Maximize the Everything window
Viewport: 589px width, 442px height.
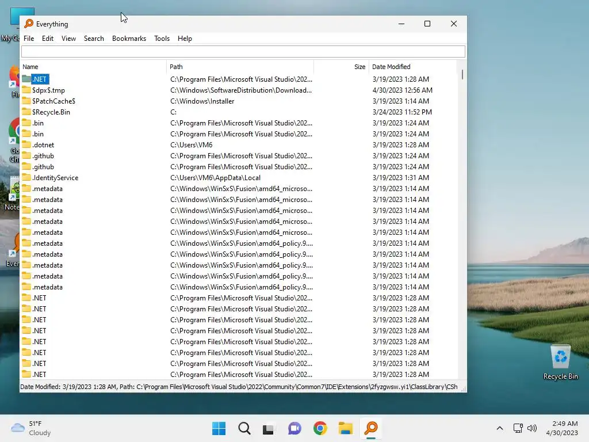coord(427,24)
